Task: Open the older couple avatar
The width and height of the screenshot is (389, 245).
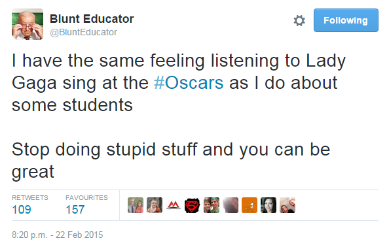Action: pyautogui.click(x=136, y=205)
